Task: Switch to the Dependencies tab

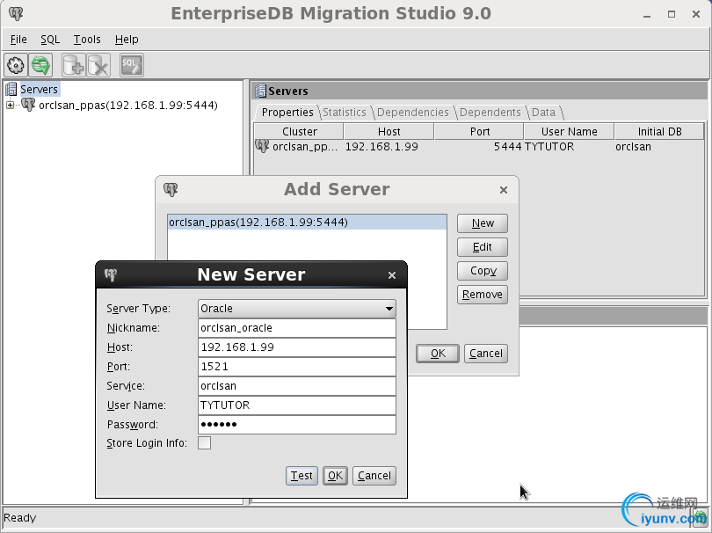Action: click(413, 113)
